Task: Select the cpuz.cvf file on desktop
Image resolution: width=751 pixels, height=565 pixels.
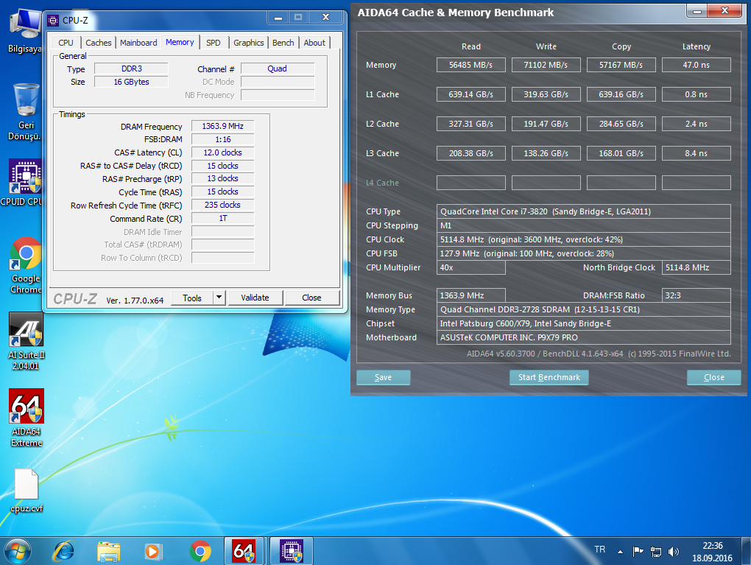Action: click(27, 491)
